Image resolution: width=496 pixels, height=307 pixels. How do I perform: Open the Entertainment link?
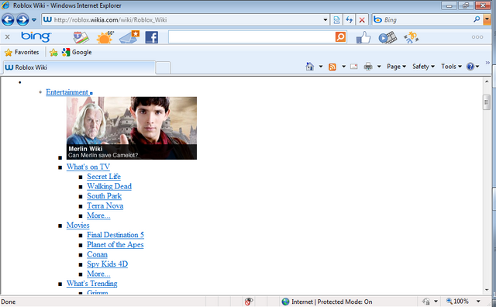point(67,92)
